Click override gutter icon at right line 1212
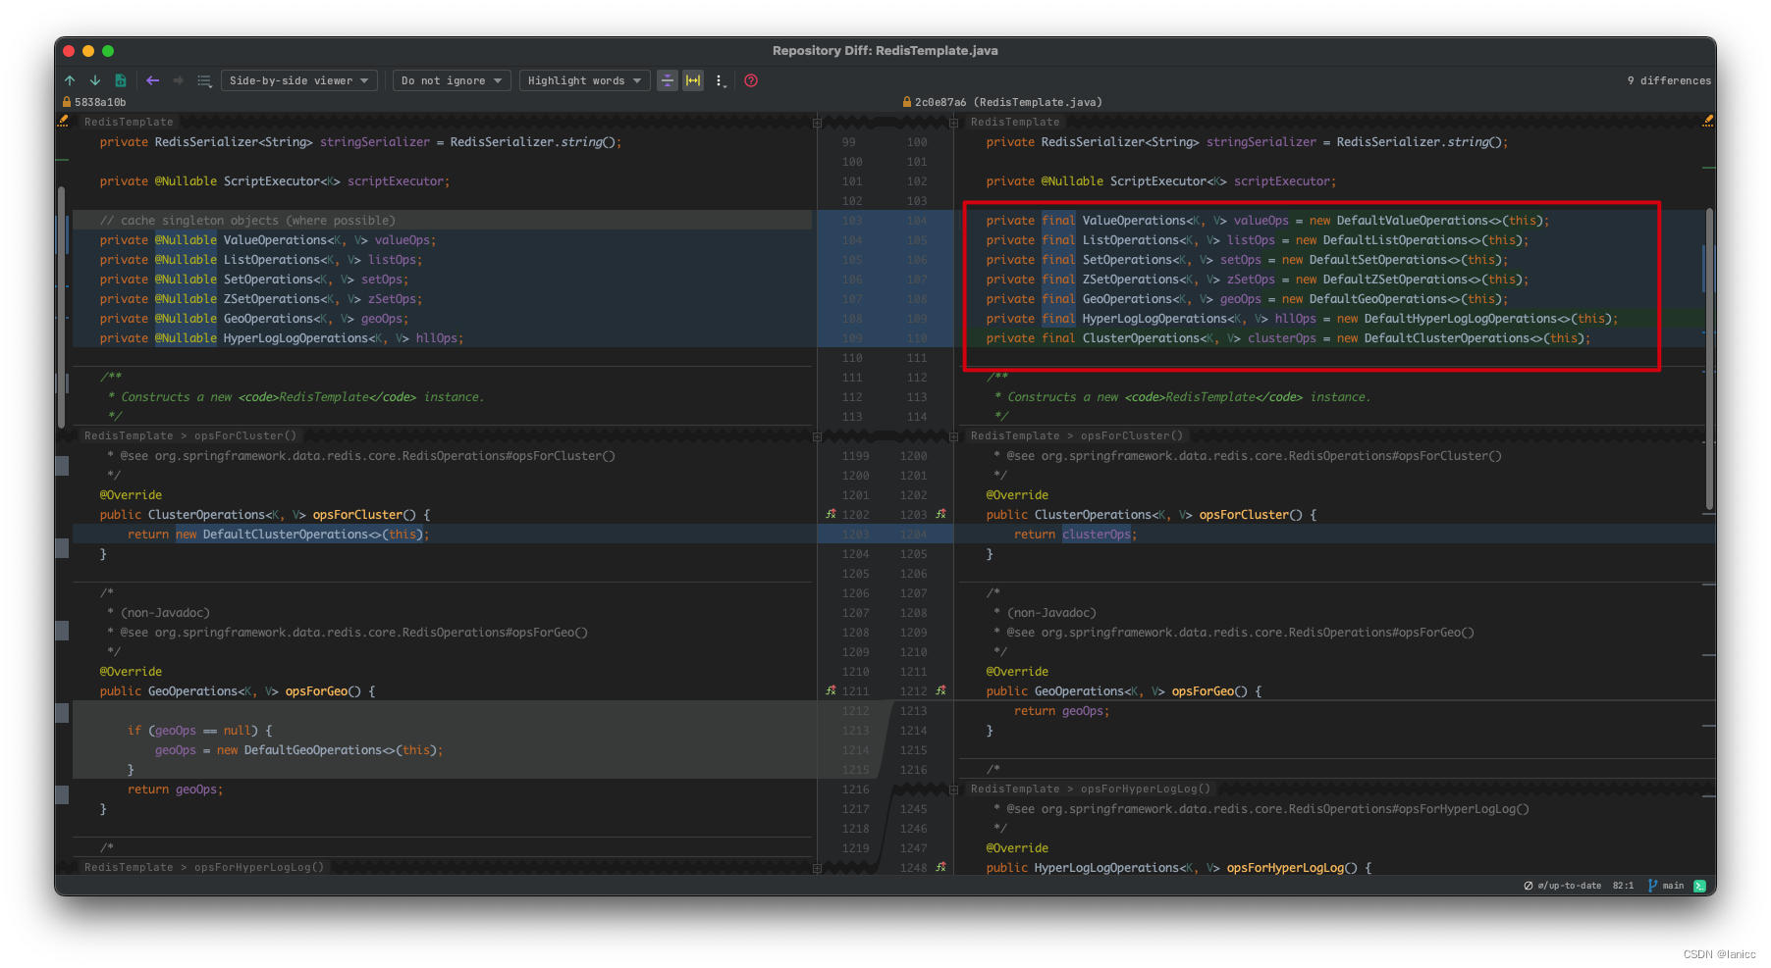This screenshot has width=1771, height=968. [940, 690]
